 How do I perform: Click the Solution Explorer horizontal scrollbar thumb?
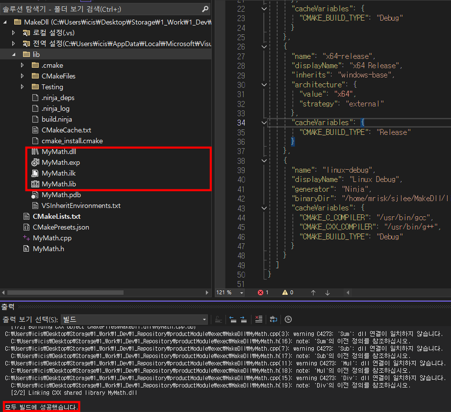point(65,293)
